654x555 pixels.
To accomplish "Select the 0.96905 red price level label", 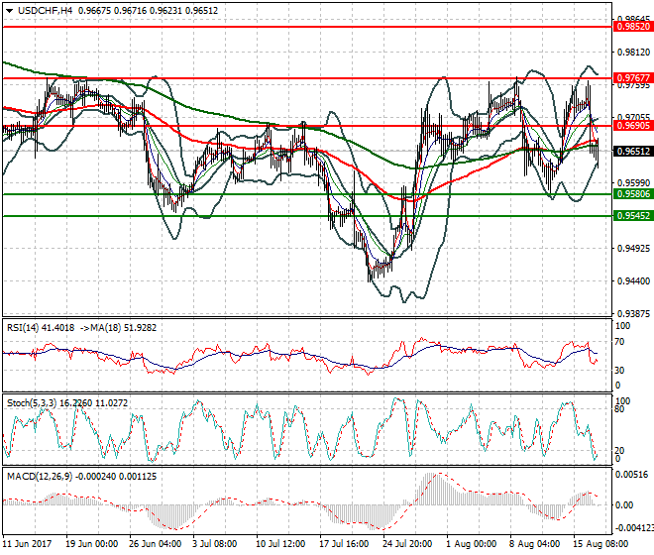I will 633,126.
